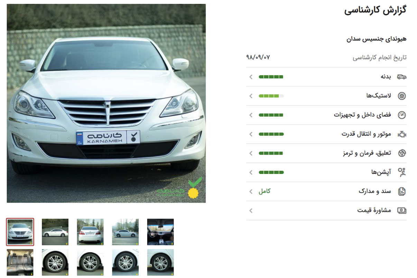Click the inspection date ۹۸/۰۹/۰۷

point(258,57)
